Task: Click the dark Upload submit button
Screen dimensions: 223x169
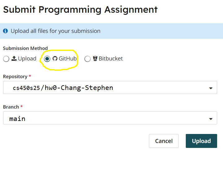Action: point(201,141)
